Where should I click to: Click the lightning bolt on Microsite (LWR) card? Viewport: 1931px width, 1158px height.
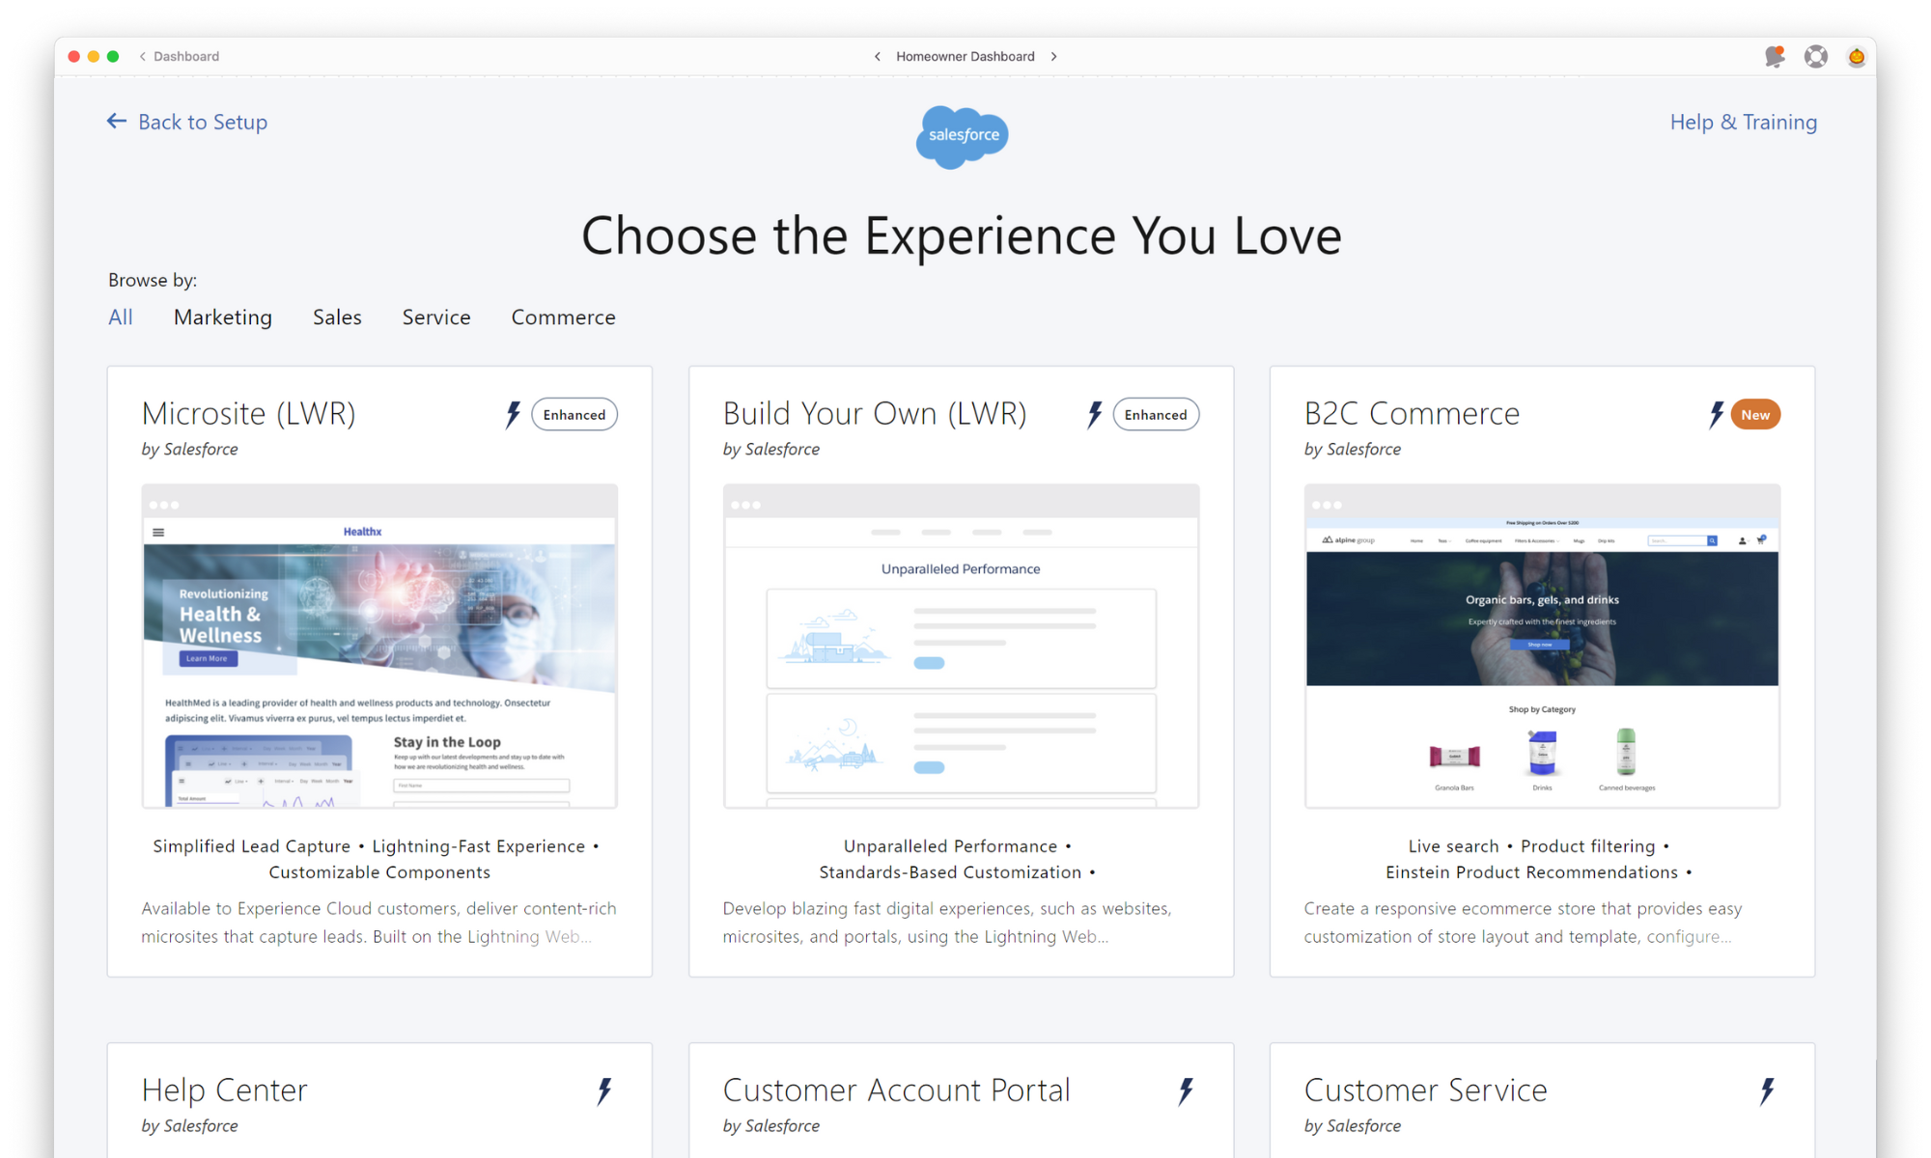(x=511, y=414)
